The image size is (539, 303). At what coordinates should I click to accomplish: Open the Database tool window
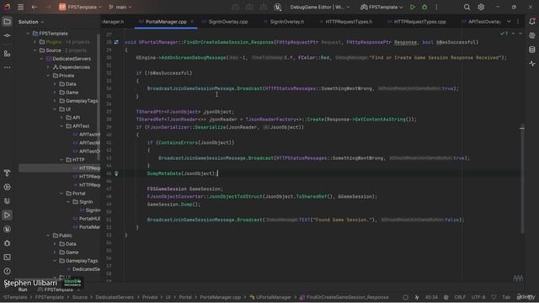click(x=532, y=50)
